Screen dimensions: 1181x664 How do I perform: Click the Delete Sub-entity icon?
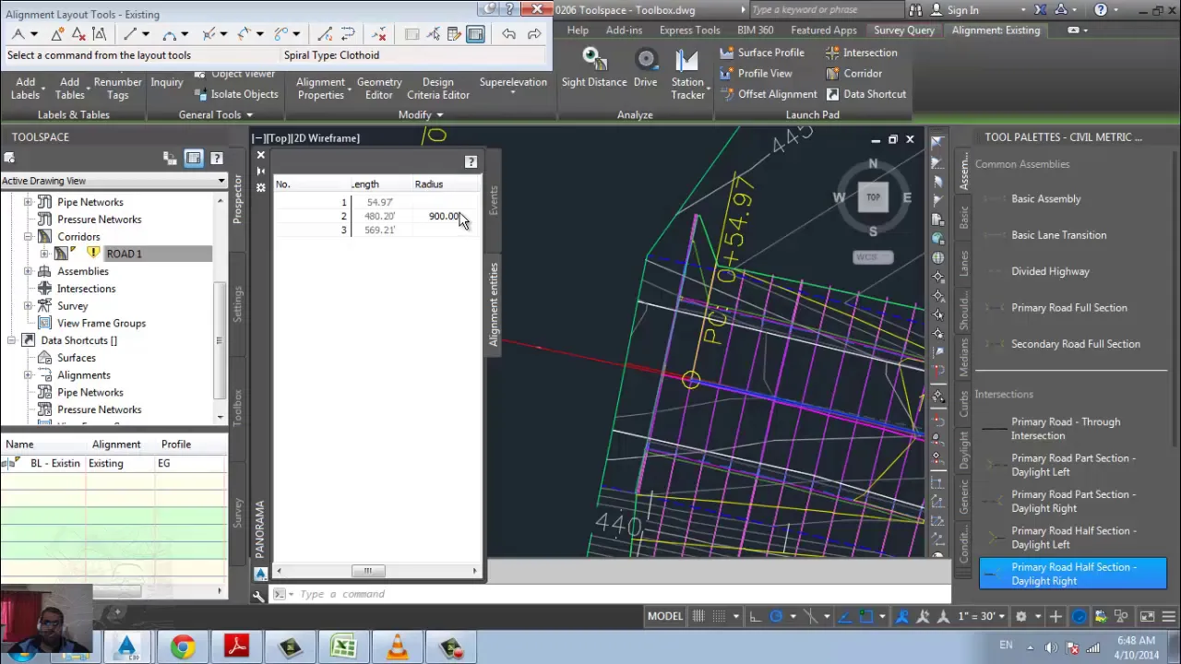[379, 34]
